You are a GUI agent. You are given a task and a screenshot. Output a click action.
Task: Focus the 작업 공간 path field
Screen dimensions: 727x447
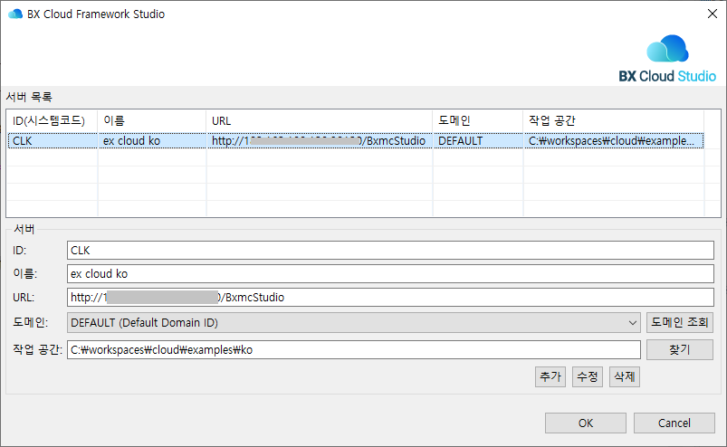[x=354, y=349]
